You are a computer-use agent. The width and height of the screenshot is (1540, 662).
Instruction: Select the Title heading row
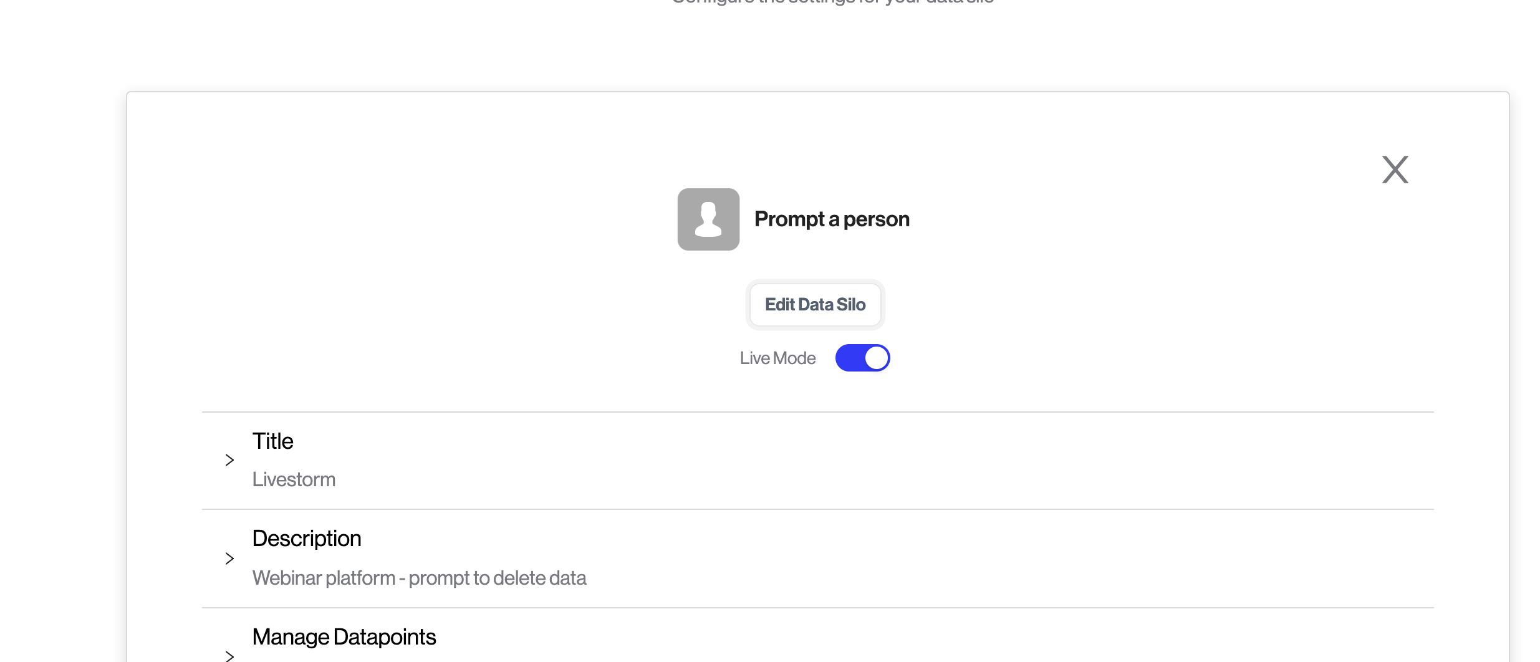click(x=817, y=461)
